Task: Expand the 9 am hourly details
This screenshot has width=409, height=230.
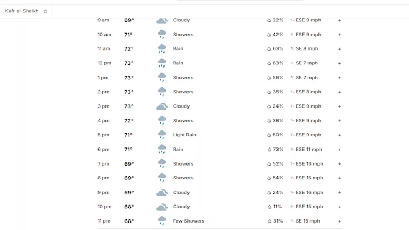Action: point(339,20)
